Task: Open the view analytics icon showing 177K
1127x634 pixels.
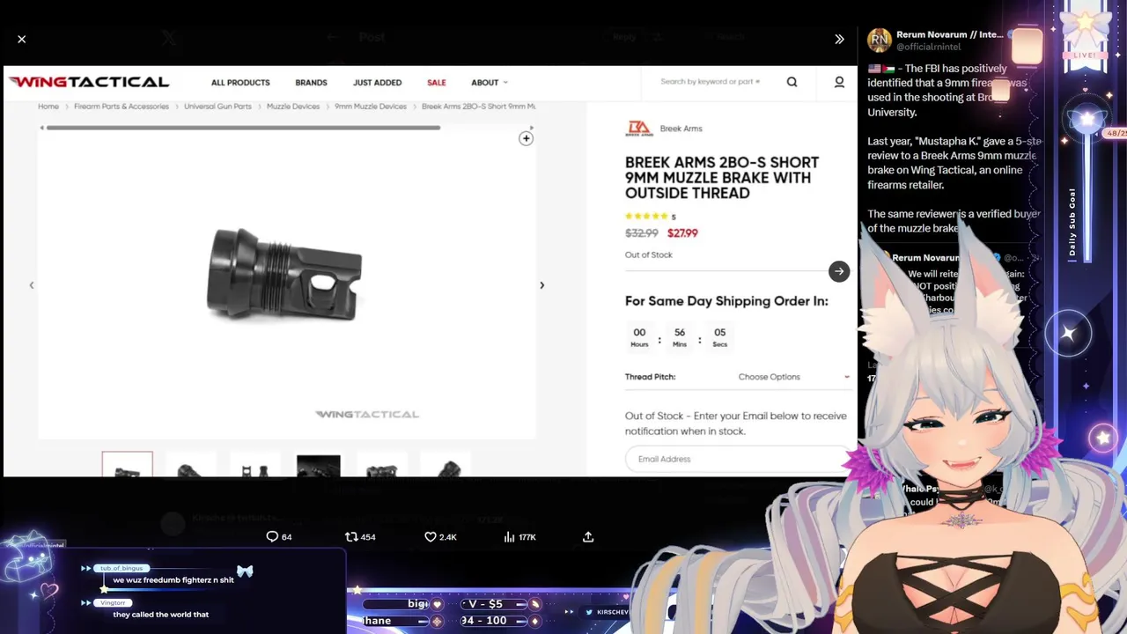Action: point(519,536)
